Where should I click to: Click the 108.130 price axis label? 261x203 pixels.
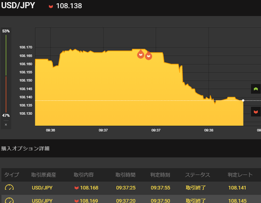(x=26, y=113)
